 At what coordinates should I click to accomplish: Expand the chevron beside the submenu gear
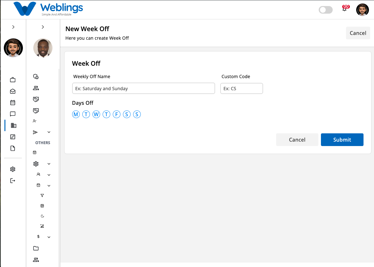coord(49,164)
